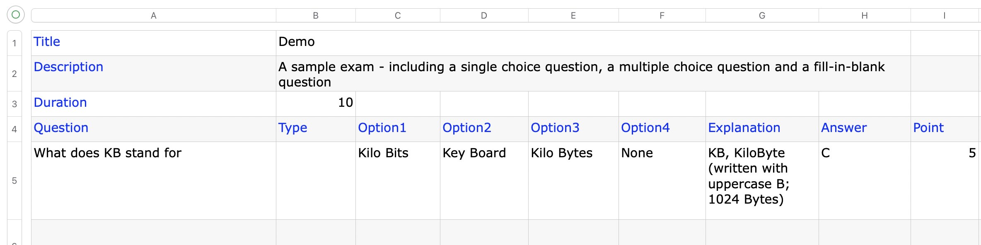Select column D header
Screen dimensions: 981x245
(x=484, y=16)
